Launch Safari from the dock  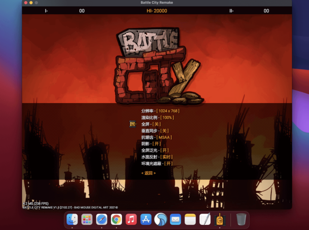[x=101, y=219]
